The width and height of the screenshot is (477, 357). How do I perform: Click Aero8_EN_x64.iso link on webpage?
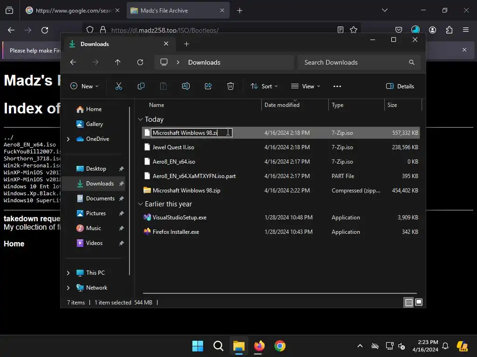30,145
